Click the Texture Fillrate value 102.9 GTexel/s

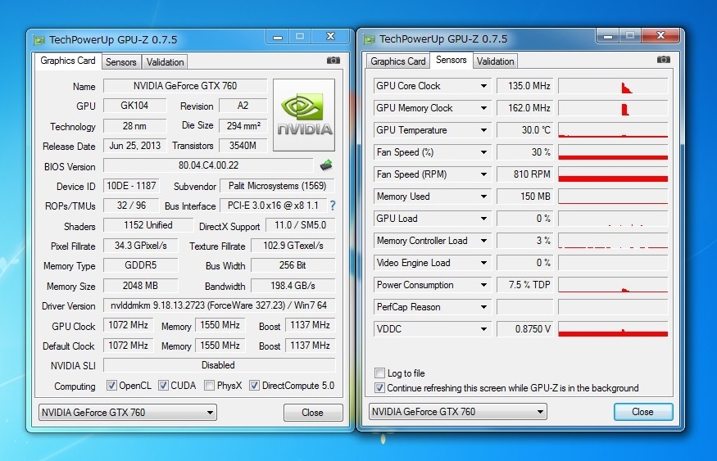pyautogui.click(x=293, y=246)
